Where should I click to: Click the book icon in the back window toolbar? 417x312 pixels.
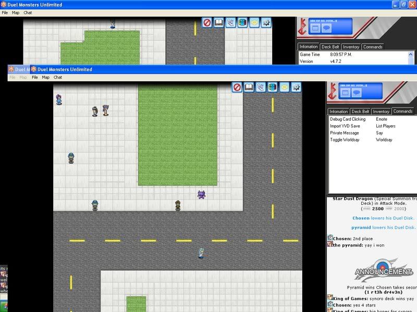[219, 23]
